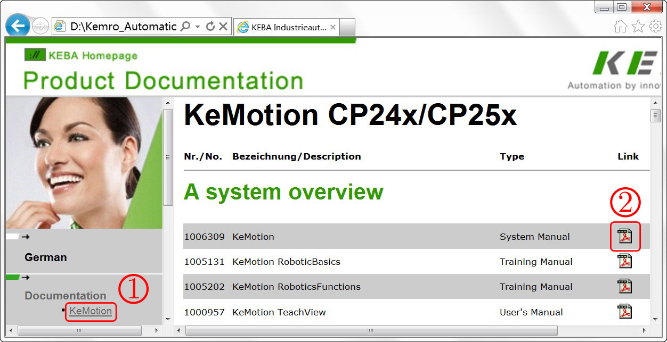The width and height of the screenshot is (667, 342).
Task: Click the System Manual type cell
Action: 534,237
